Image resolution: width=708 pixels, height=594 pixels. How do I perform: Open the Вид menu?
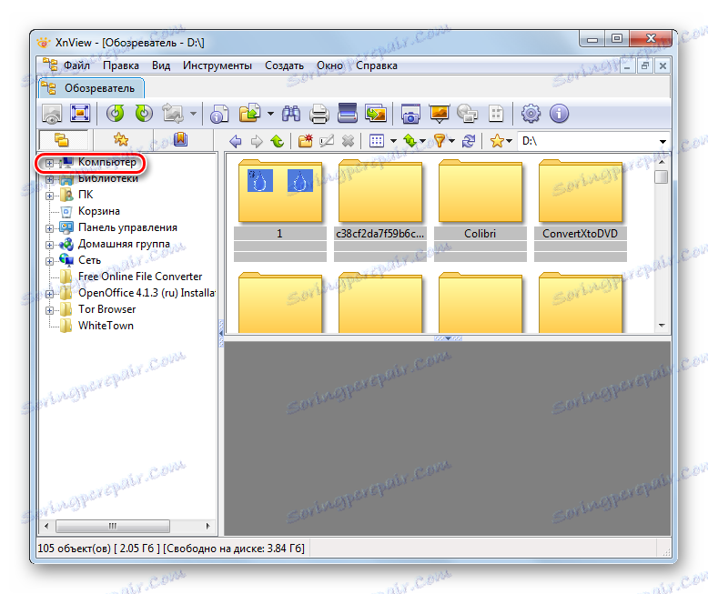coord(161,65)
